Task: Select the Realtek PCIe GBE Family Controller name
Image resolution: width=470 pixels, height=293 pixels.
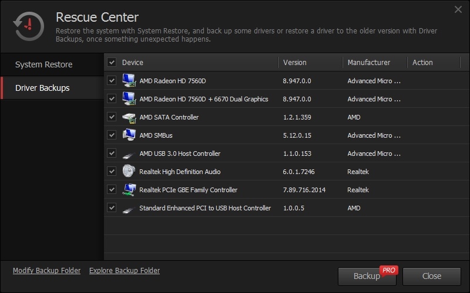Action: click(188, 190)
